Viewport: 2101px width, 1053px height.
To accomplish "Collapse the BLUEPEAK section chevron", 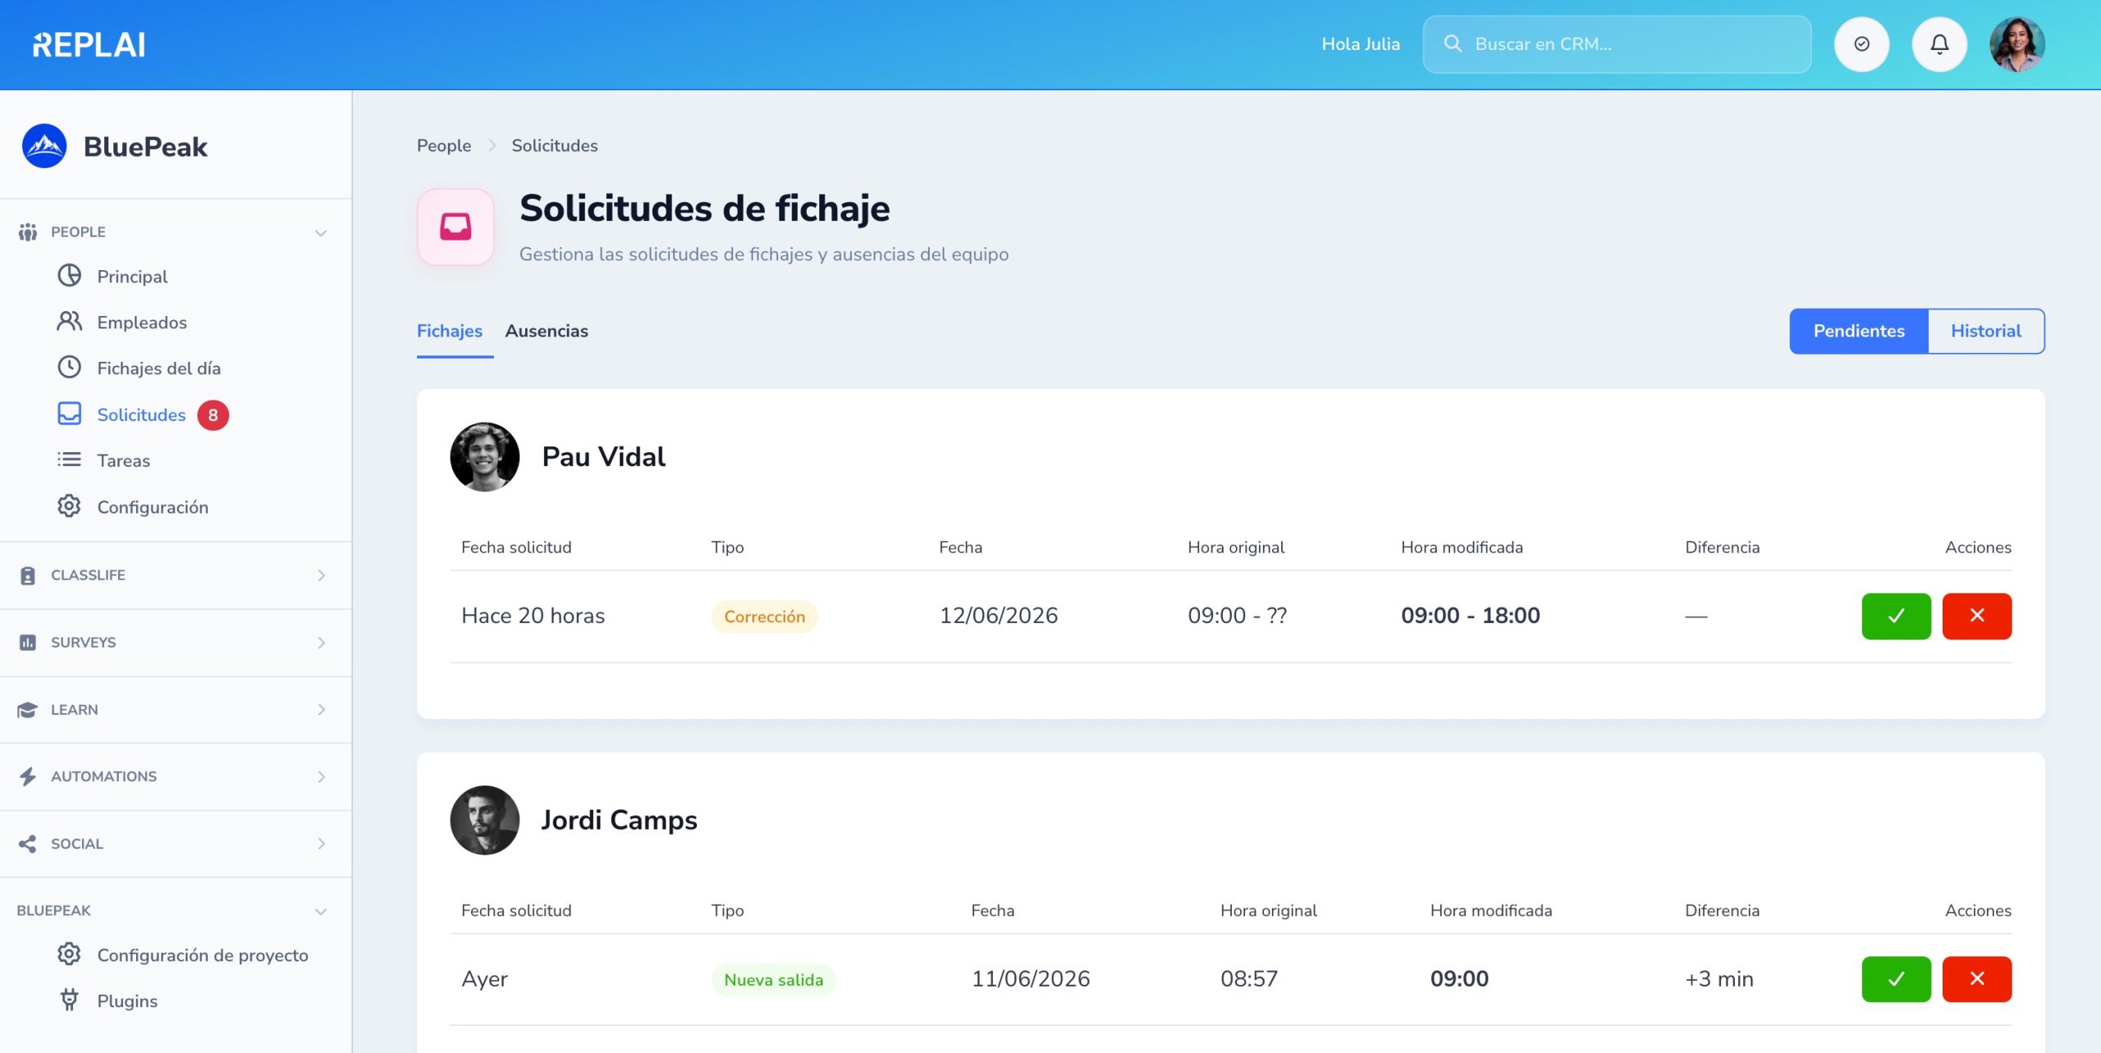I will pos(321,912).
